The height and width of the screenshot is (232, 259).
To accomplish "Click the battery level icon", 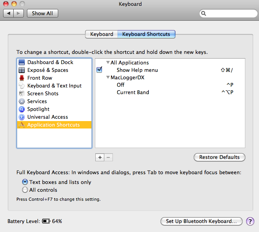I will (46, 221).
